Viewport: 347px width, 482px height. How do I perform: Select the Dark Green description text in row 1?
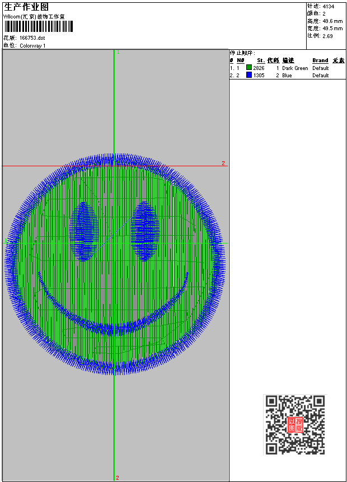(295, 68)
